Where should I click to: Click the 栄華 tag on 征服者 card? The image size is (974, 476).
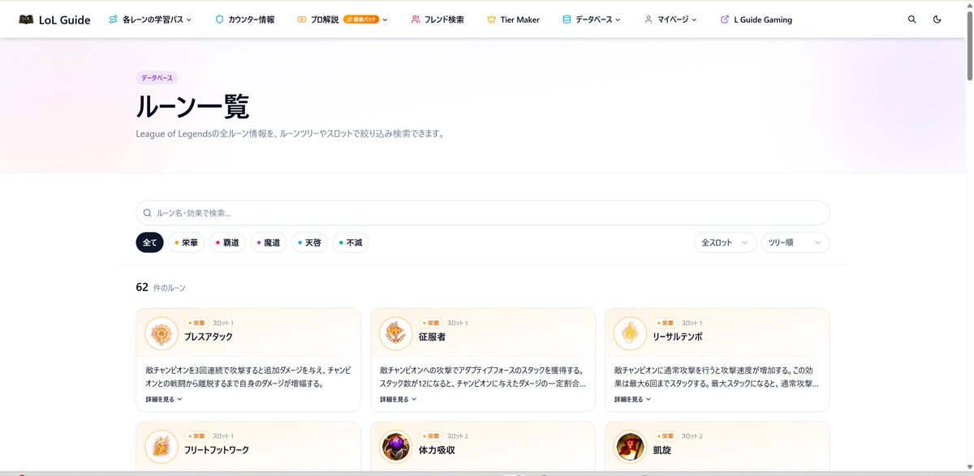click(x=431, y=323)
